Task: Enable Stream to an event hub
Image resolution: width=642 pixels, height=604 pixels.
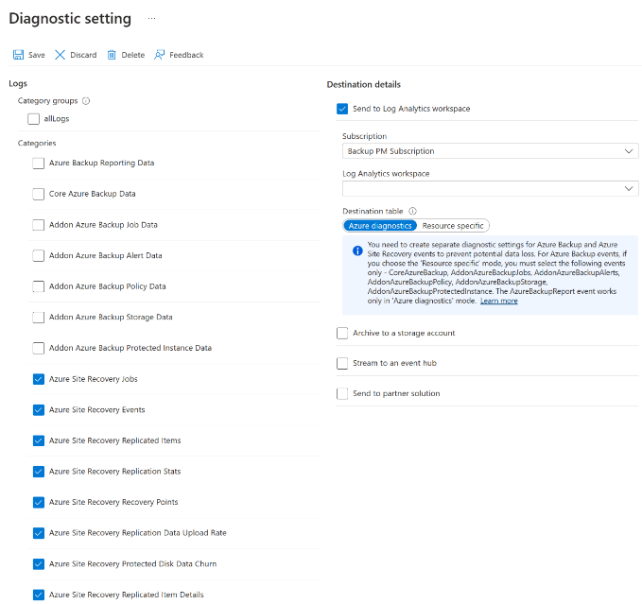Action: 342,363
